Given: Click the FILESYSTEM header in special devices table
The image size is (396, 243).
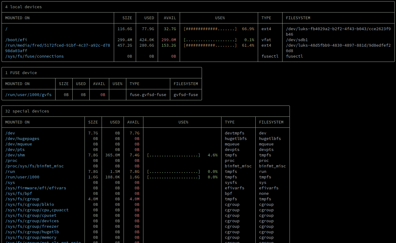Looking at the screenshot, I should (x=271, y=122).
